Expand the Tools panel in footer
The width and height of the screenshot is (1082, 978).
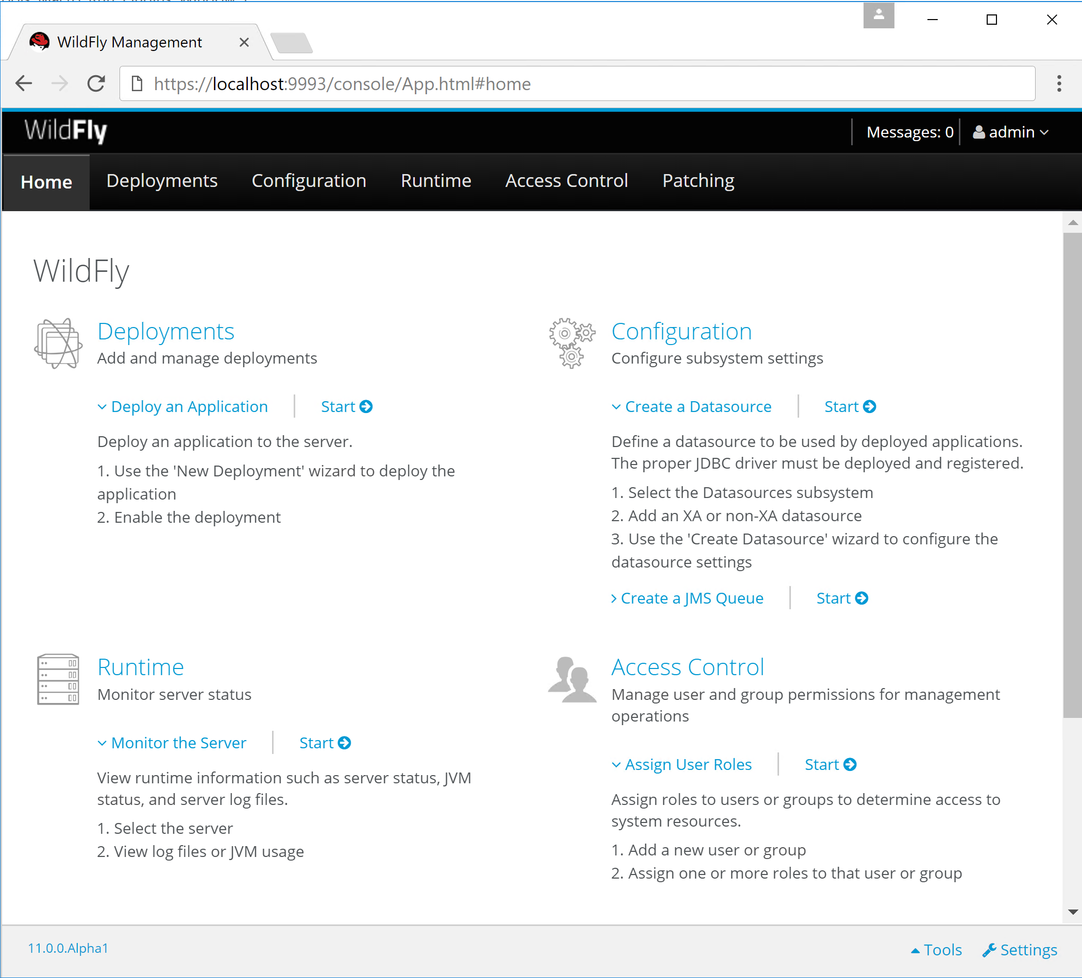point(936,950)
